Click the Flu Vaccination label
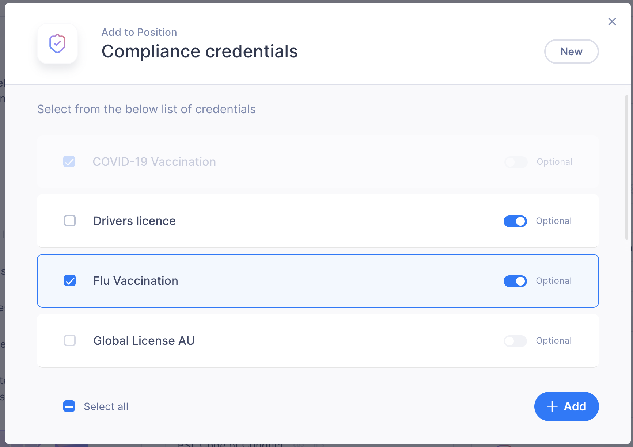This screenshot has height=447, width=633. pos(136,281)
